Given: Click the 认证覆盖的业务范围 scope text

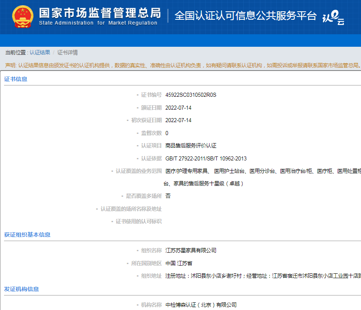Looking at the screenshot, I should (263, 171).
